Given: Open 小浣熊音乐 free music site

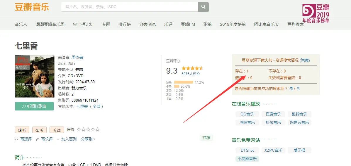Looking at the screenshot, I should pyautogui.click(x=247, y=159).
